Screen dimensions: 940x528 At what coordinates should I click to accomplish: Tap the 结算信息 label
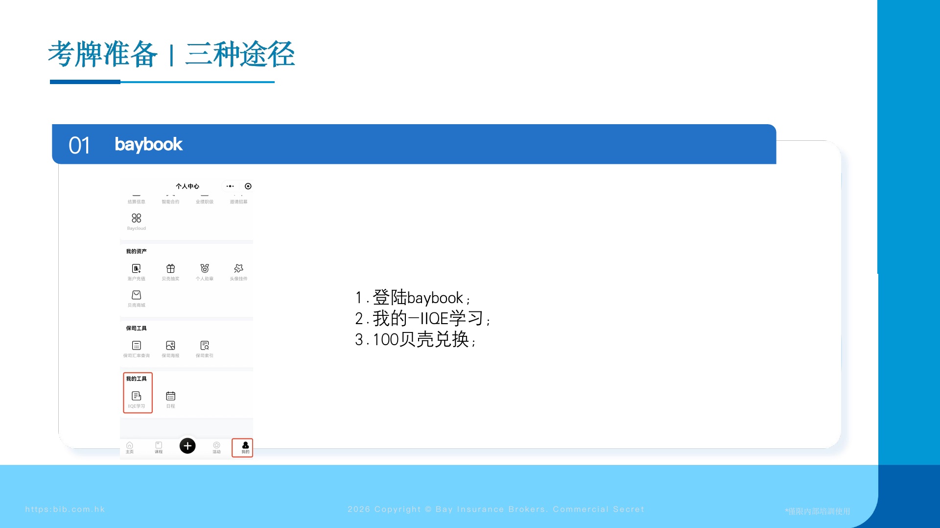[136, 202]
